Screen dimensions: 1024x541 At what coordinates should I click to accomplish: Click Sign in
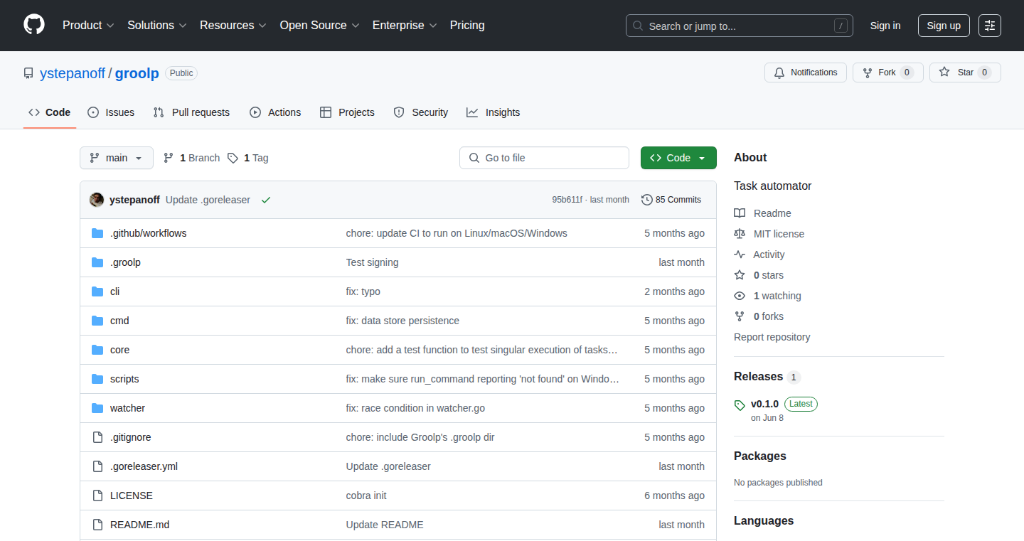pos(885,26)
